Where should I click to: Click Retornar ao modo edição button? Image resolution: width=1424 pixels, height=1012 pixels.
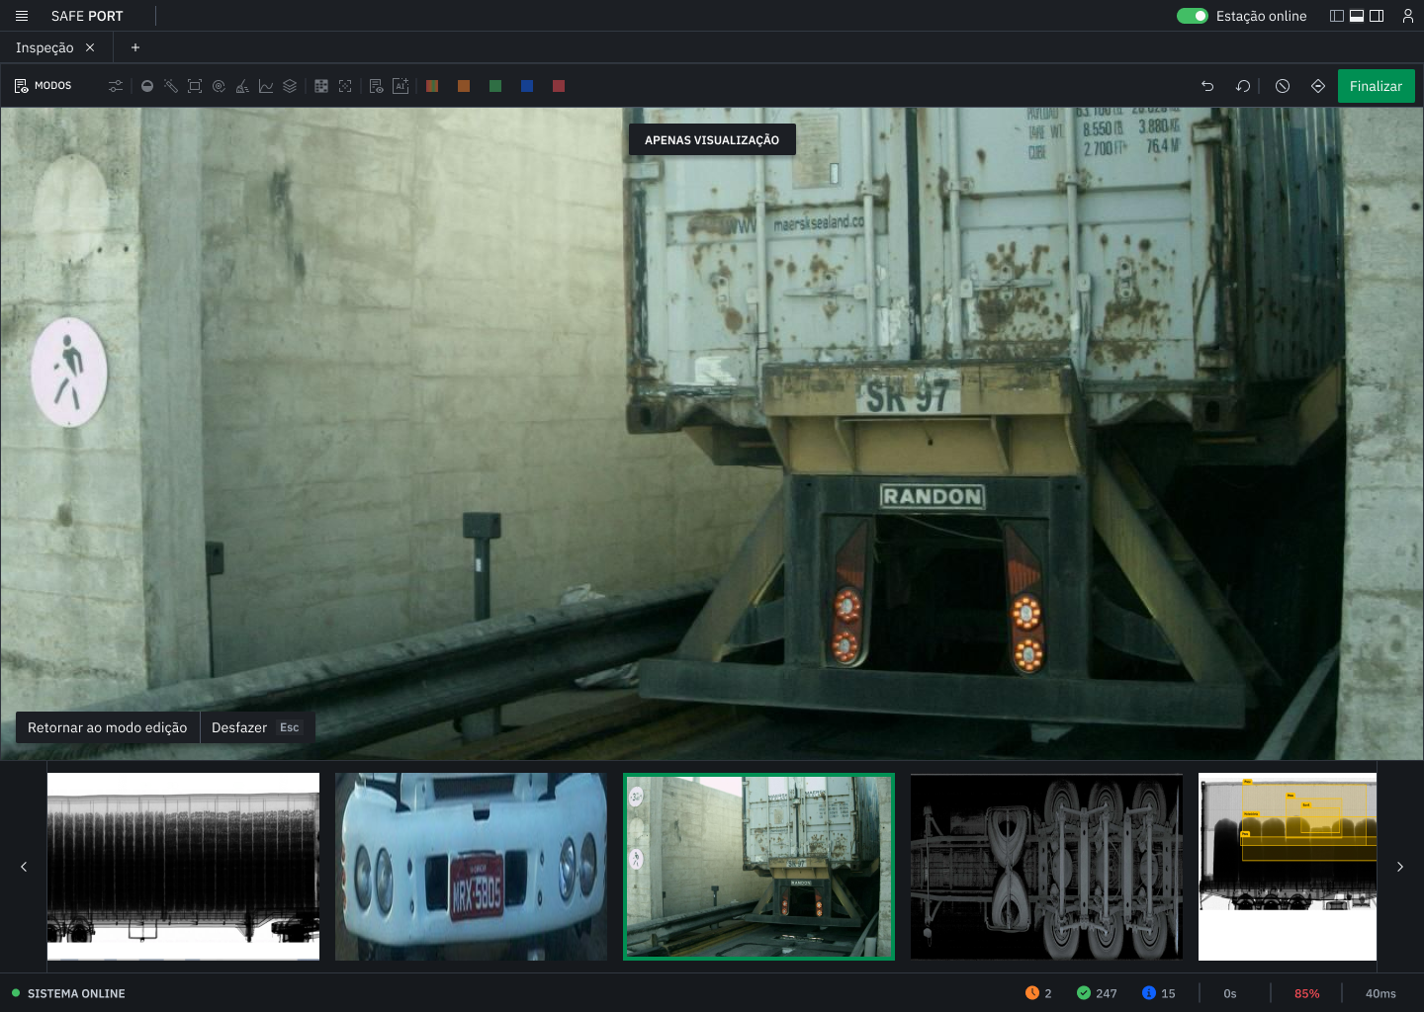[x=108, y=727]
